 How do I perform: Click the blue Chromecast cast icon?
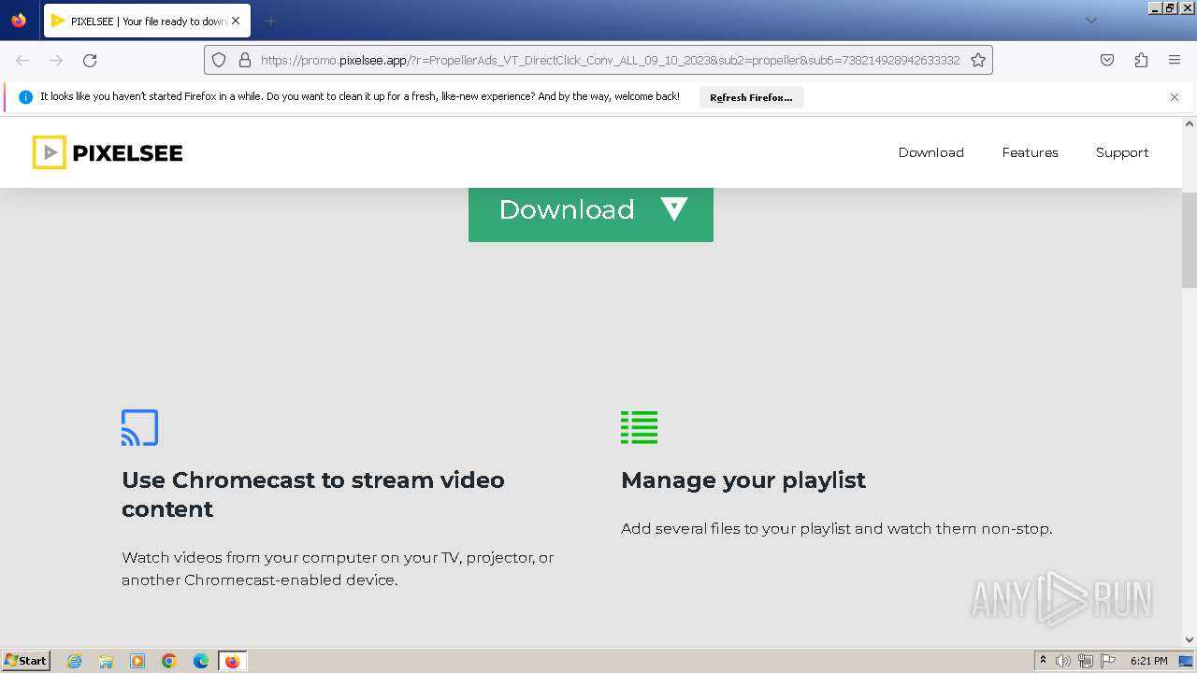[x=139, y=427]
